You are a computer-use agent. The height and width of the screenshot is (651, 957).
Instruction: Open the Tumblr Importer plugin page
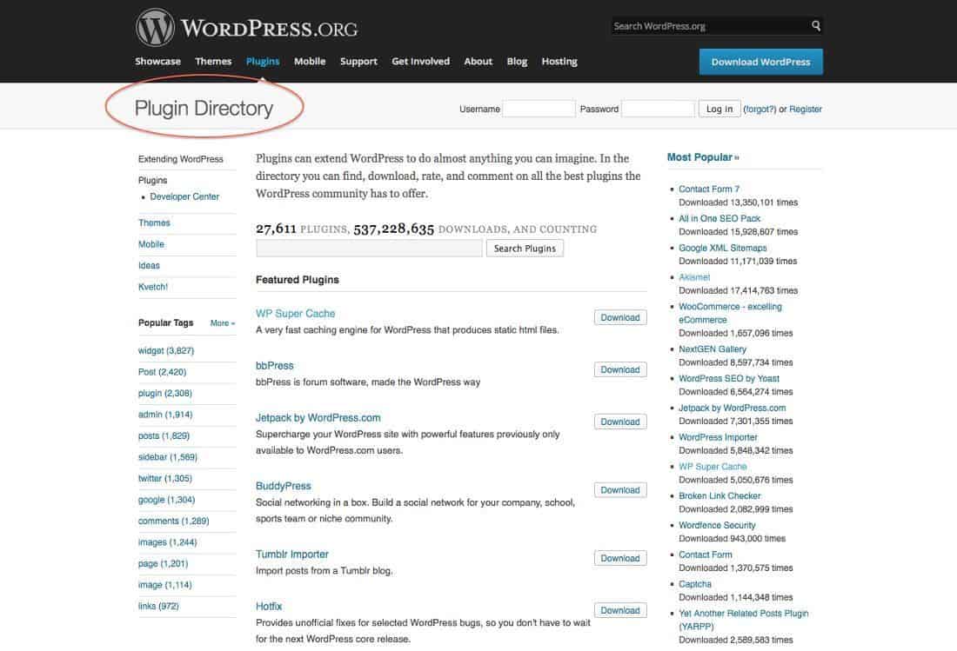point(291,554)
